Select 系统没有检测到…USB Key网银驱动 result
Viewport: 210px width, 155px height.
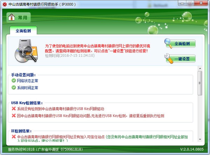pos(61,109)
